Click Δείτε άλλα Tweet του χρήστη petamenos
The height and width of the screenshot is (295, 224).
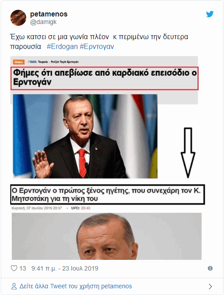(x=76, y=286)
